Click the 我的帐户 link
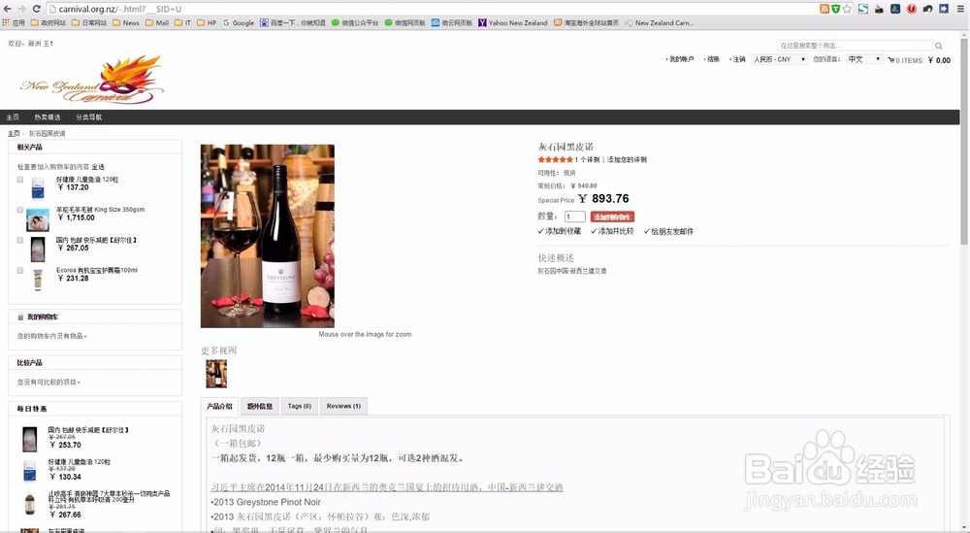 click(x=681, y=59)
